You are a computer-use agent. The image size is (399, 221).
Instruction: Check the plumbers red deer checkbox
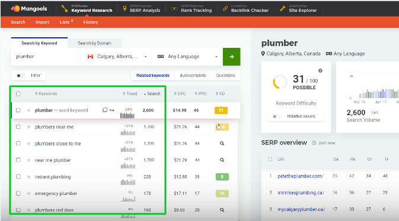pyautogui.click(x=18, y=210)
